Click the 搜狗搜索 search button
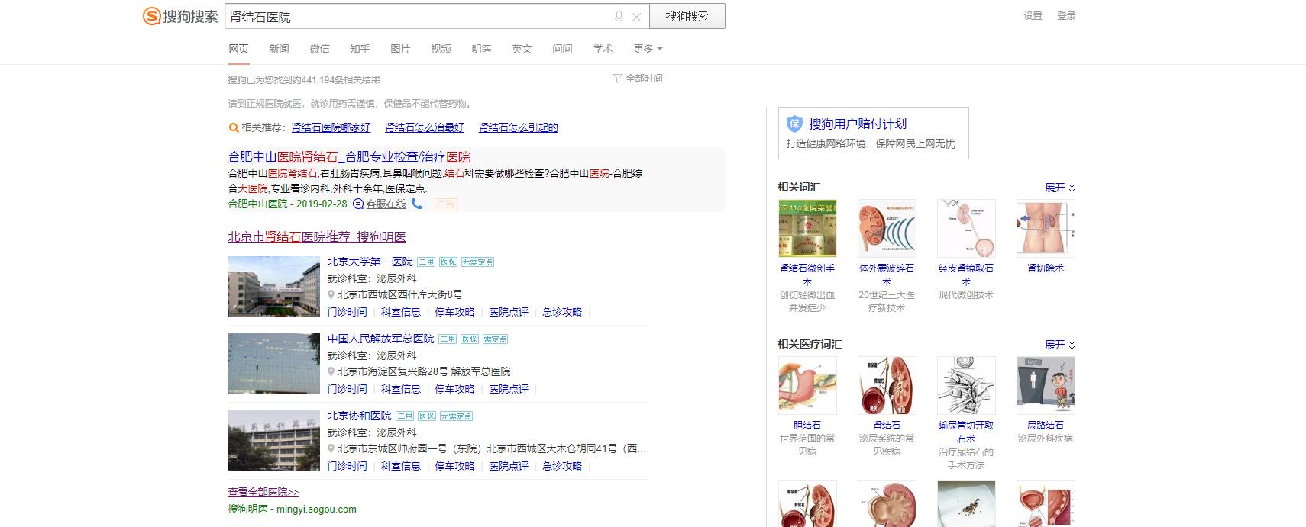Viewport: 1306px width, 527px height. coord(687,16)
